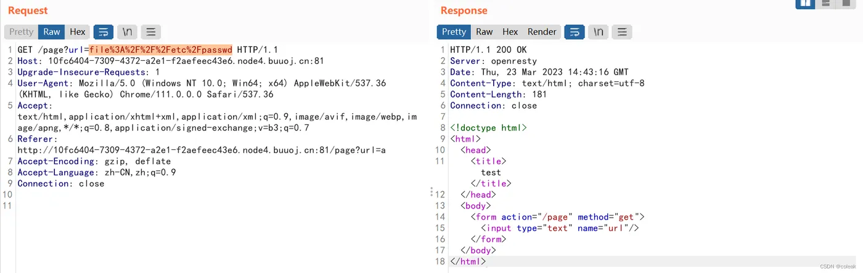Open the Response Render tab
Viewport: 863px width, 273px height.
(x=542, y=32)
